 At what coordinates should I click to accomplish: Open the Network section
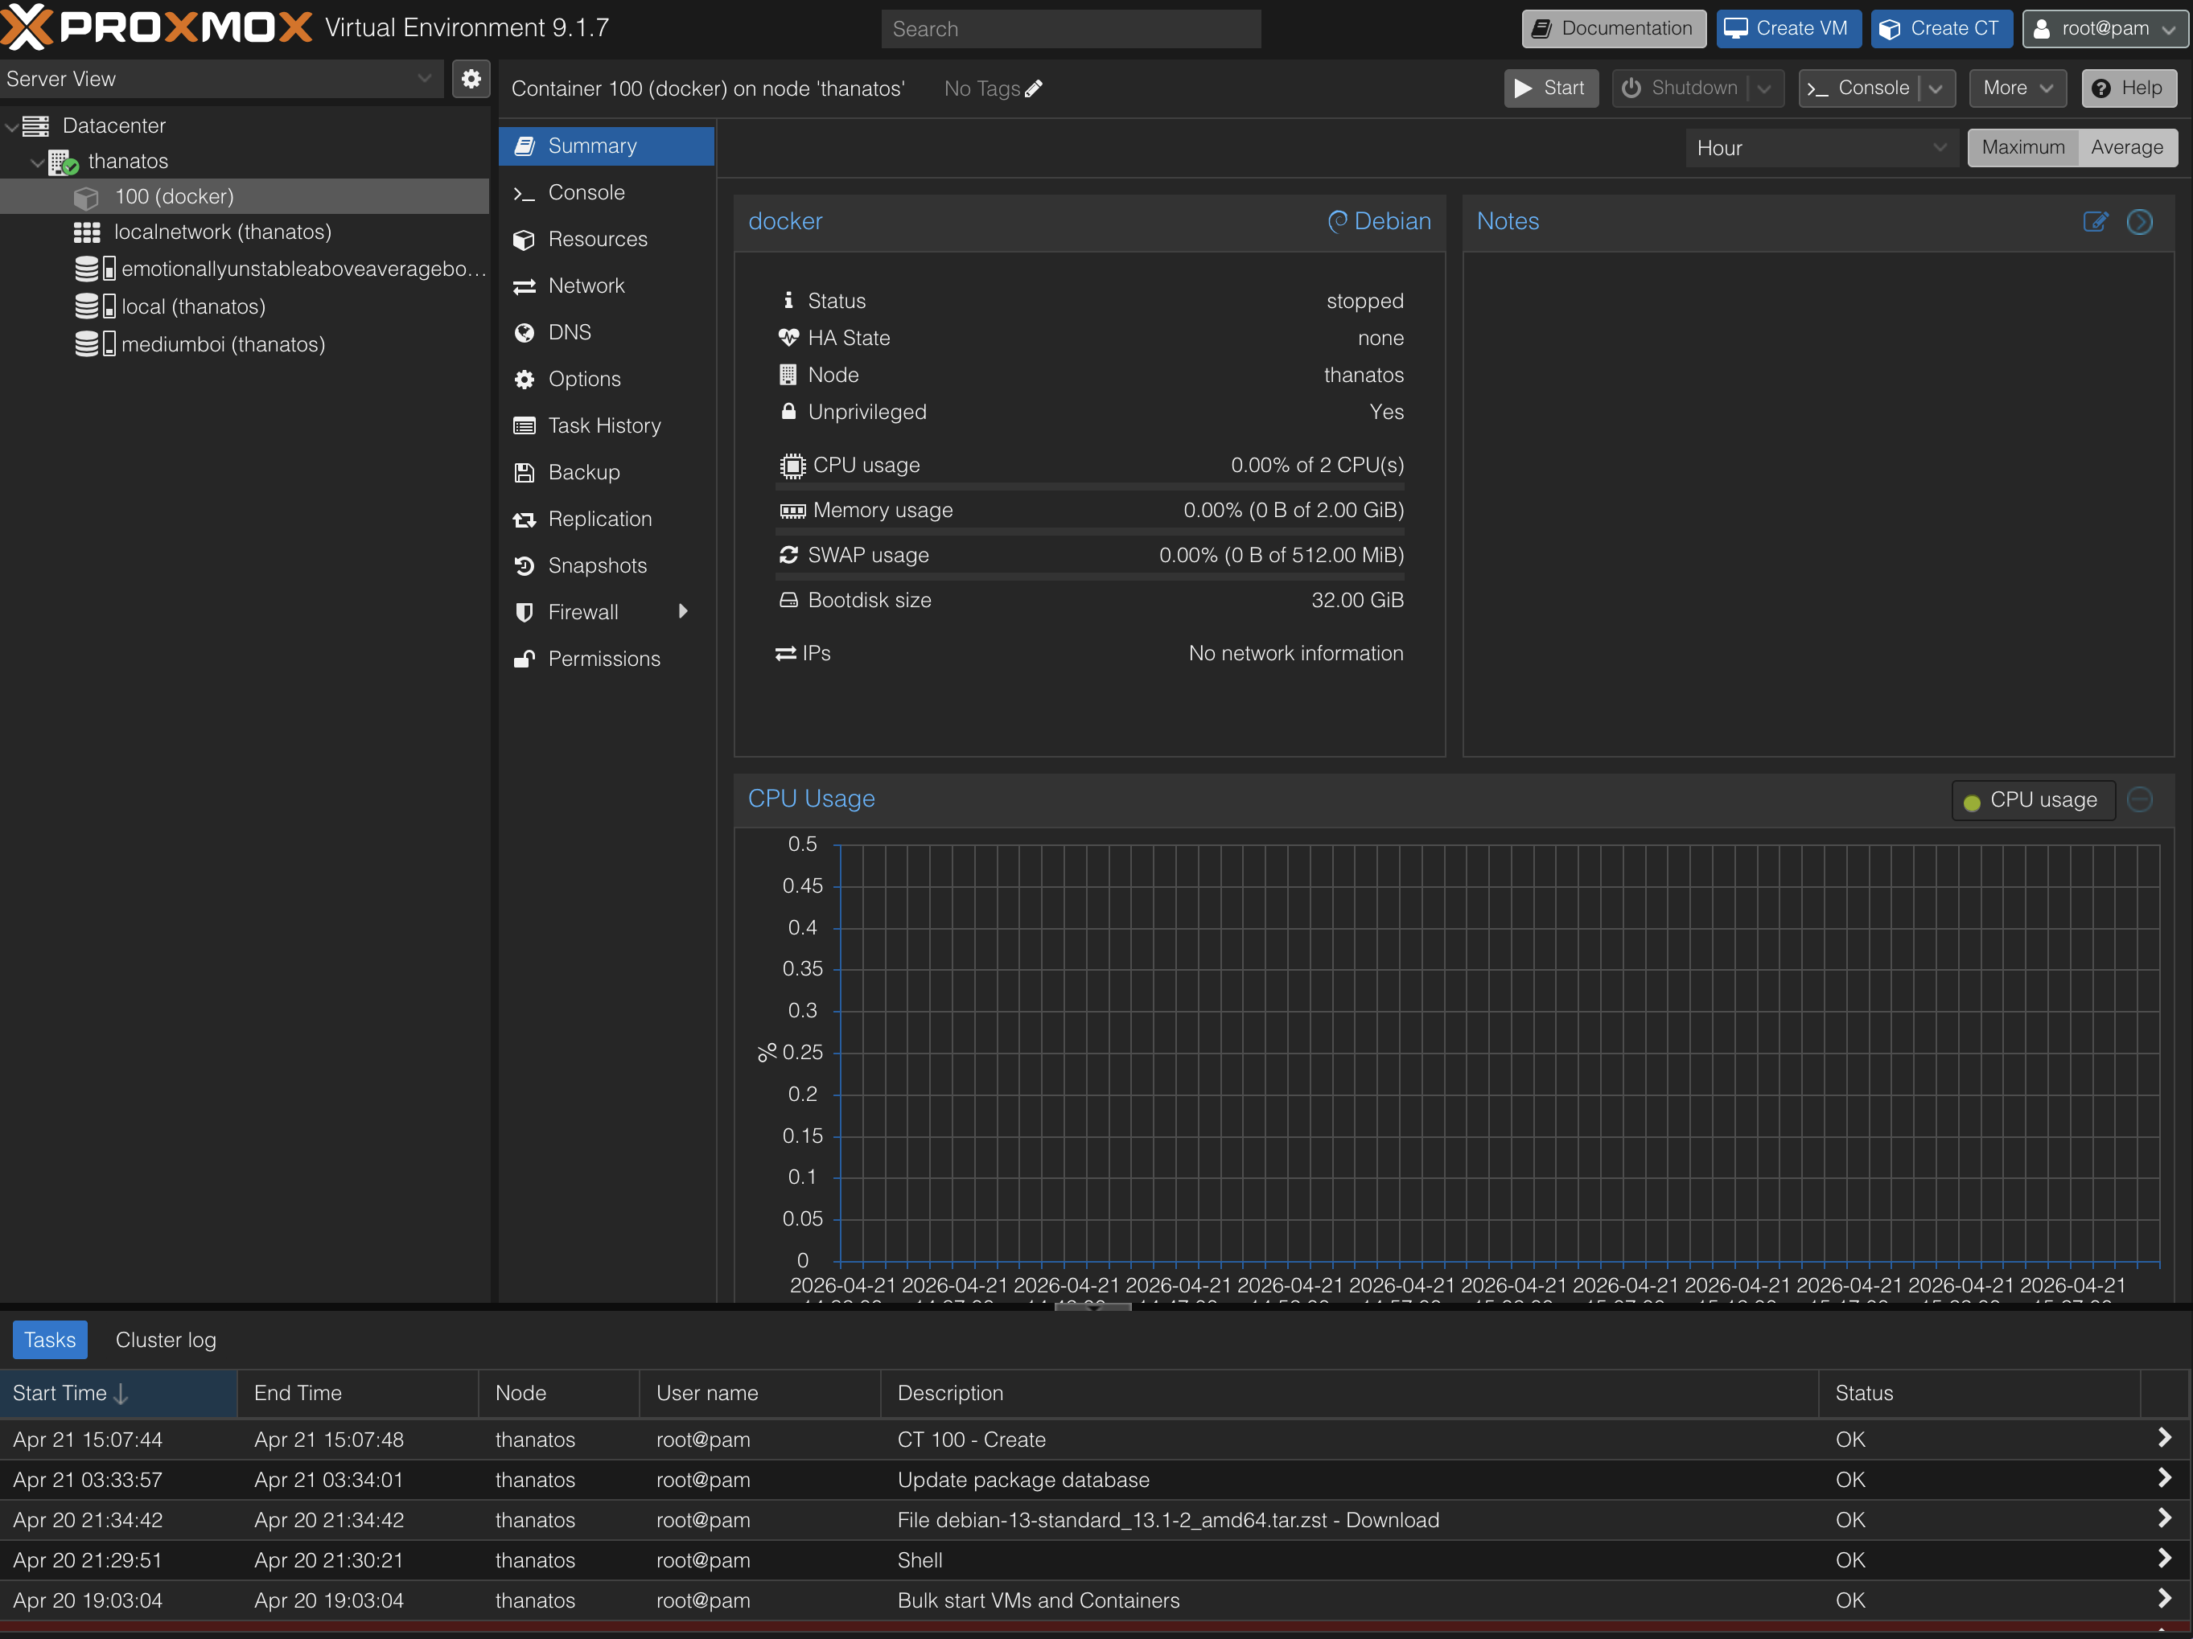[x=606, y=286]
